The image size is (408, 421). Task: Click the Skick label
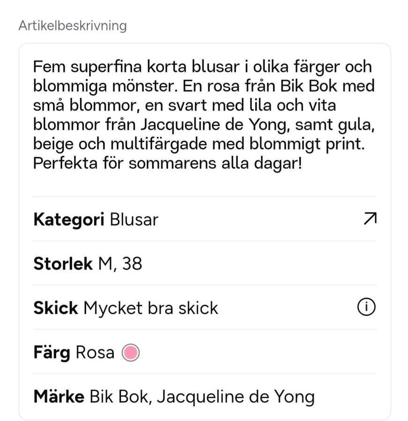56,308
